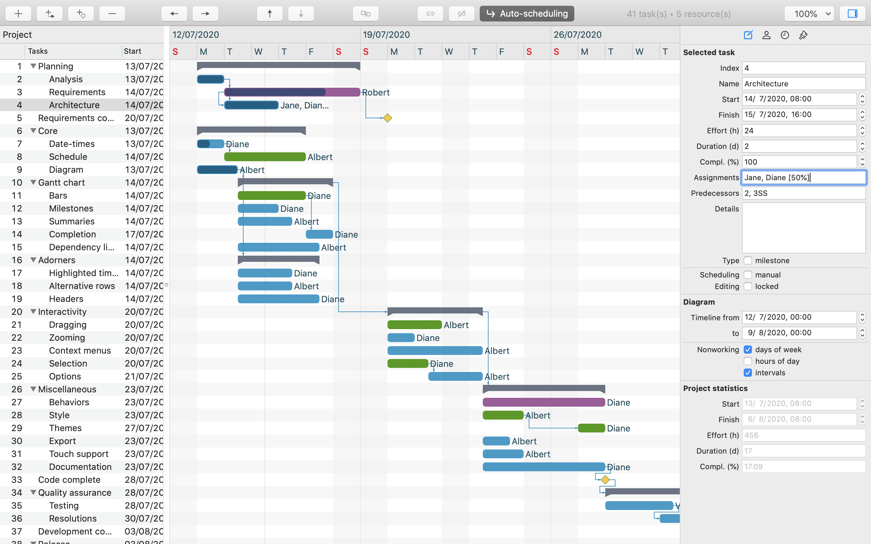Collapse the Gantt chart task group
This screenshot has height=544, width=871.
click(x=33, y=183)
